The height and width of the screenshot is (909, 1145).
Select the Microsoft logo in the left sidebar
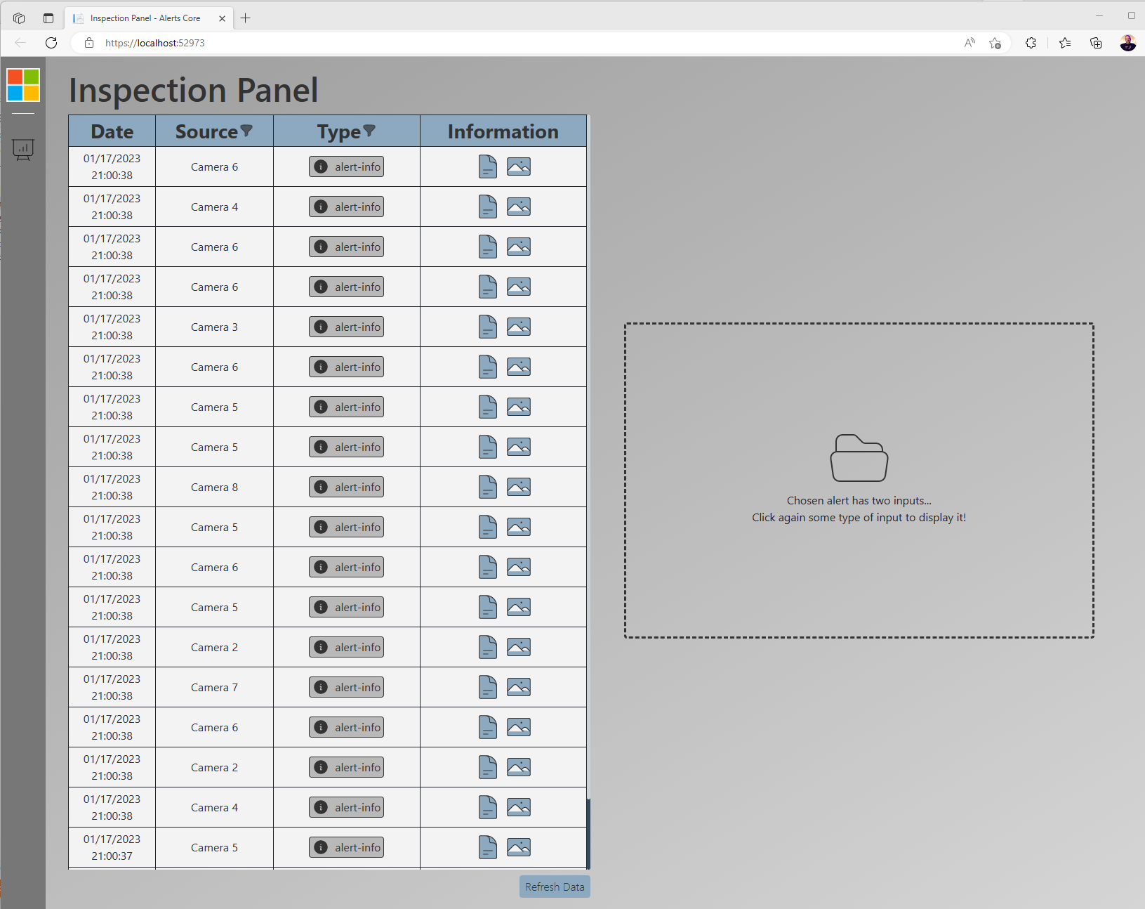(x=22, y=85)
